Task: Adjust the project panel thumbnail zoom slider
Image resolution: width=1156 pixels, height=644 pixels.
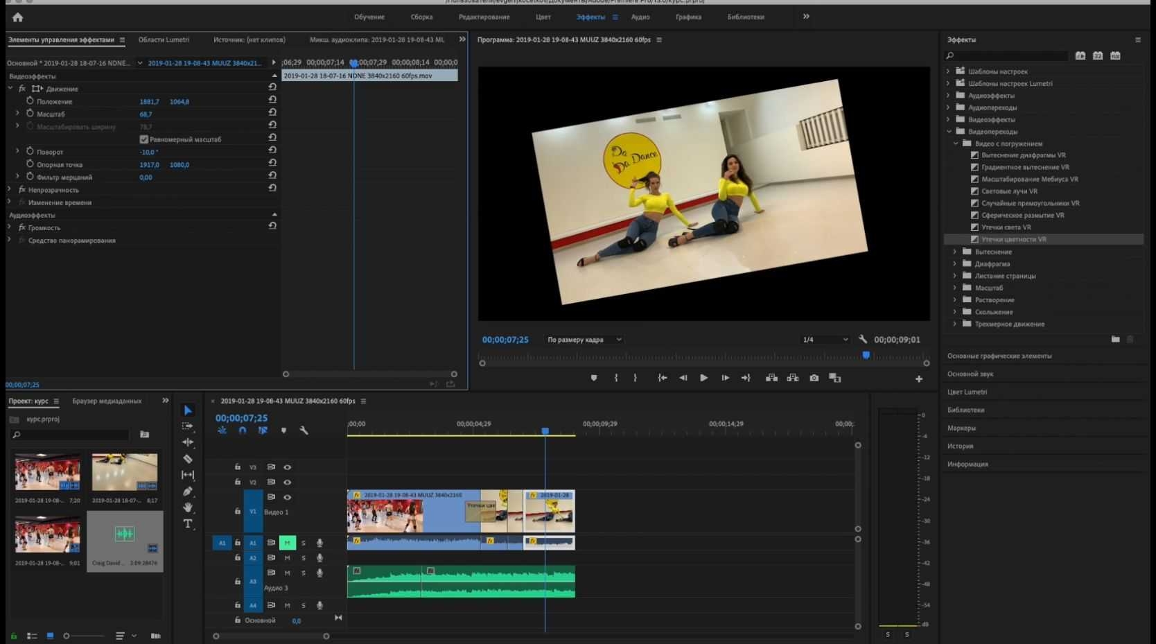Action: (x=67, y=636)
